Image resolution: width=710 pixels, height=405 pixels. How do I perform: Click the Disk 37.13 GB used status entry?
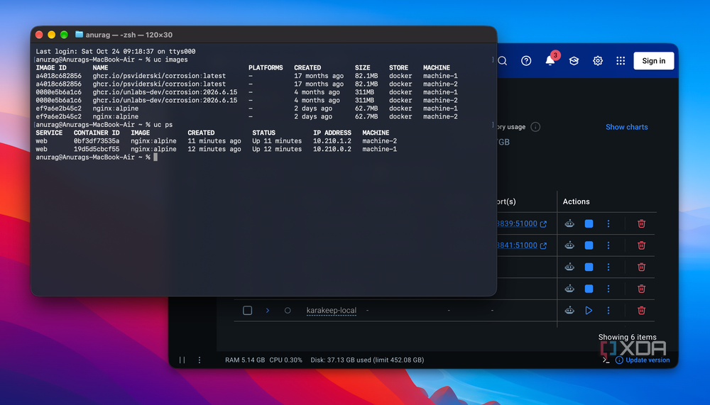point(367,360)
